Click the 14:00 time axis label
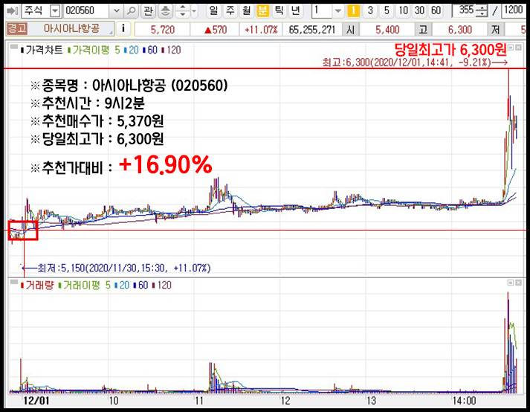This screenshot has height=412, width=530. point(464,401)
